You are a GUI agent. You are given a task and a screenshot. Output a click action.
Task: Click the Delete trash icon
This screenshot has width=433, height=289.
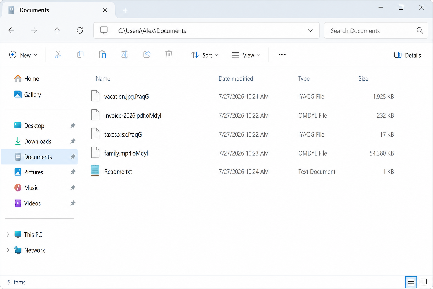(169, 54)
